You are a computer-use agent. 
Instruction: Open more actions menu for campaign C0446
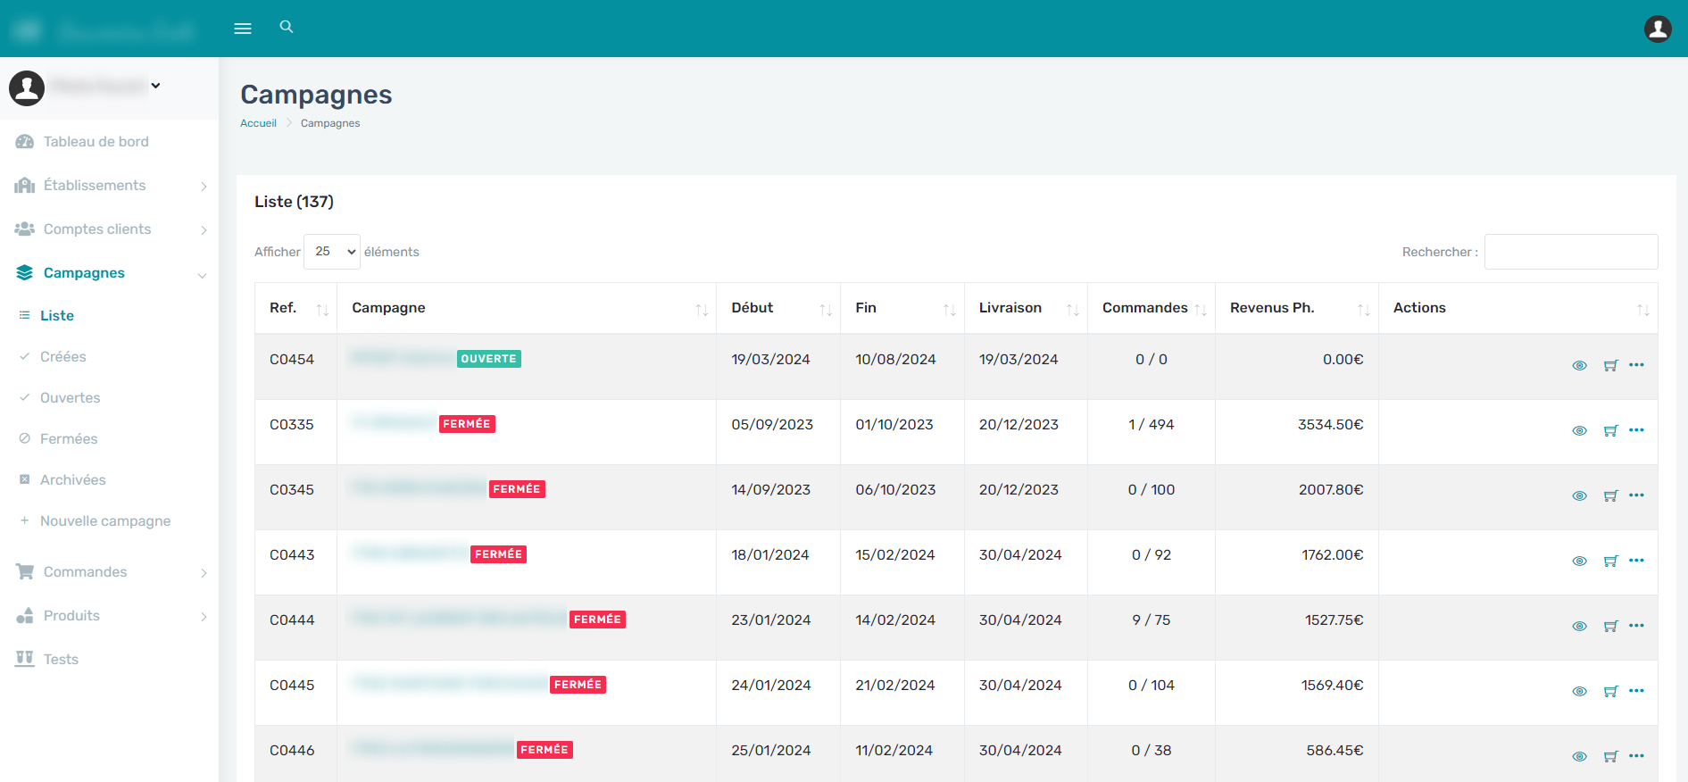[1636, 756]
